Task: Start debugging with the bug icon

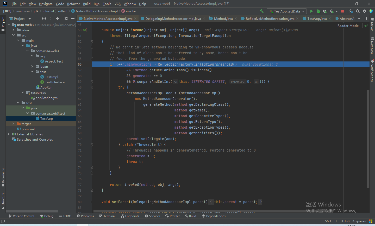Action: click(x=318, y=11)
